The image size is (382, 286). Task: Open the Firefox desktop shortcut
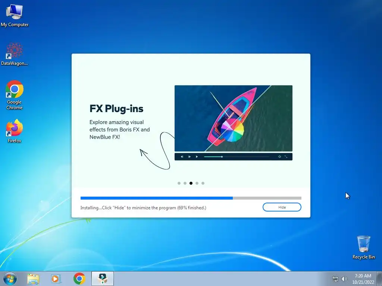pos(15,131)
